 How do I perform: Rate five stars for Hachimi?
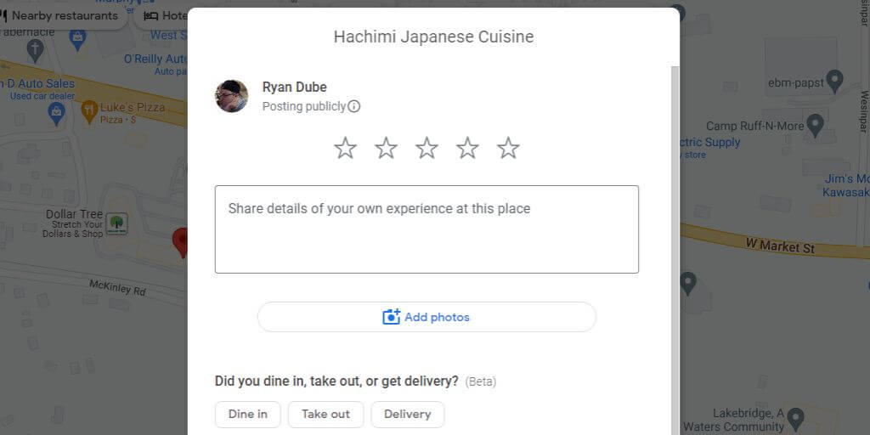pyautogui.click(x=508, y=149)
